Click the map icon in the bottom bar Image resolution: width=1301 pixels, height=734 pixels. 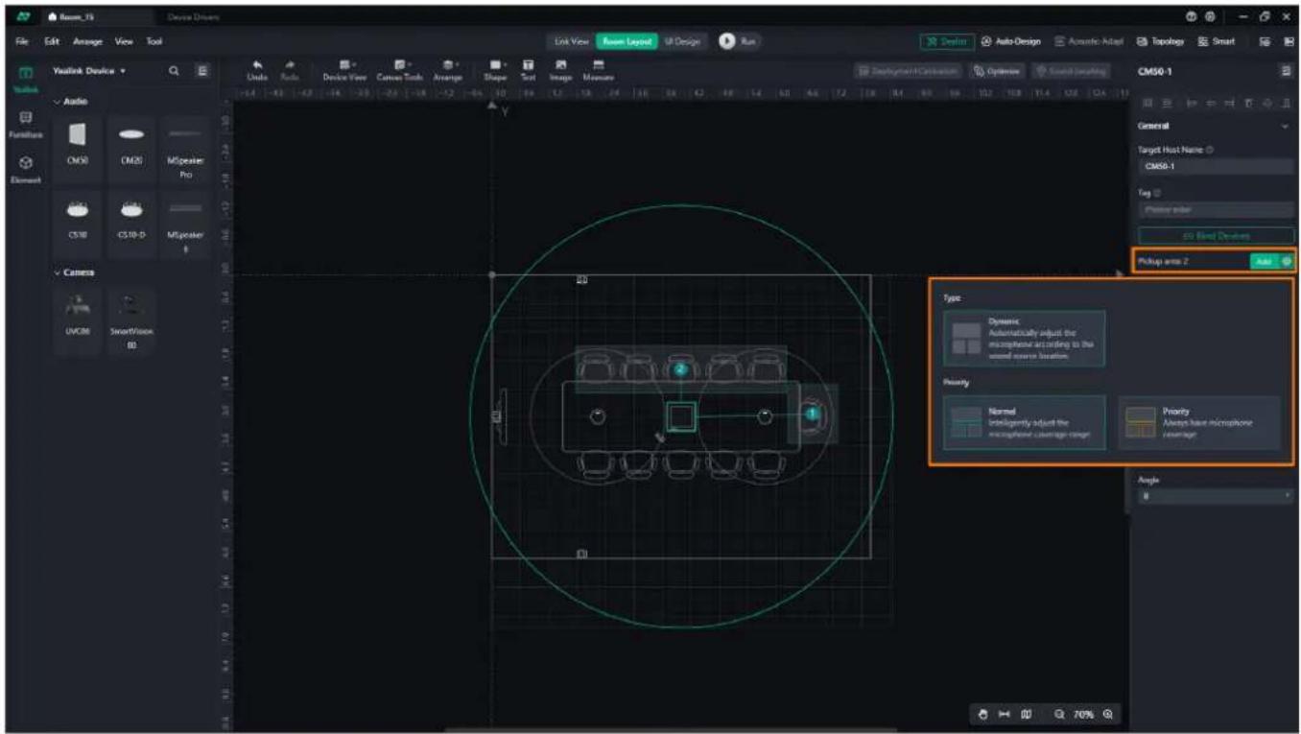1026,714
